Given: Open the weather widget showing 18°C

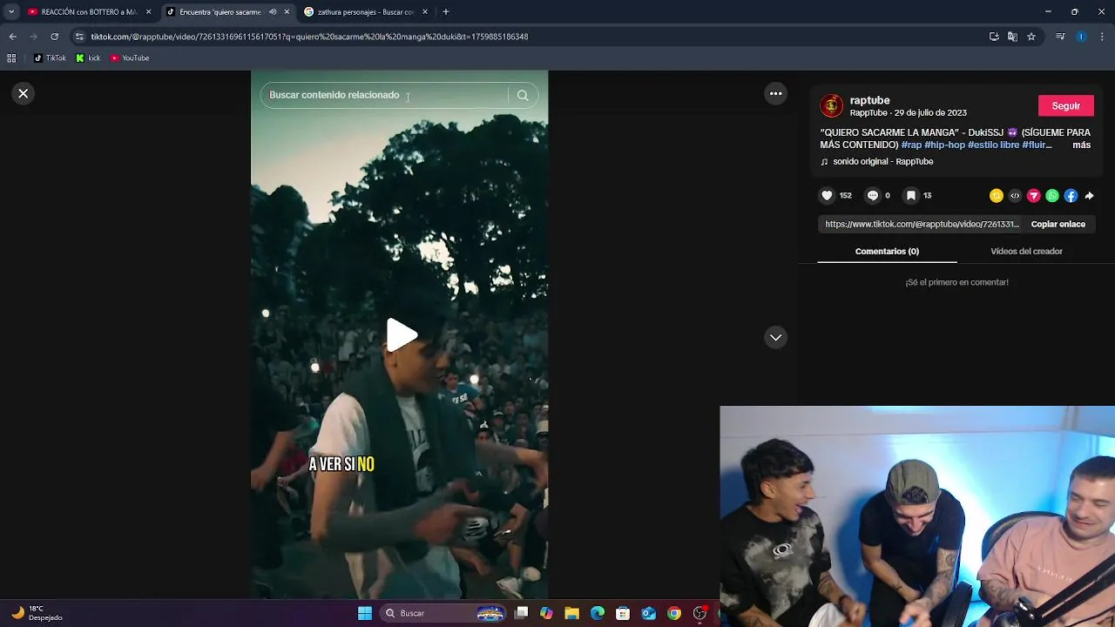Looking at the screenshot, I should [37, 613].
